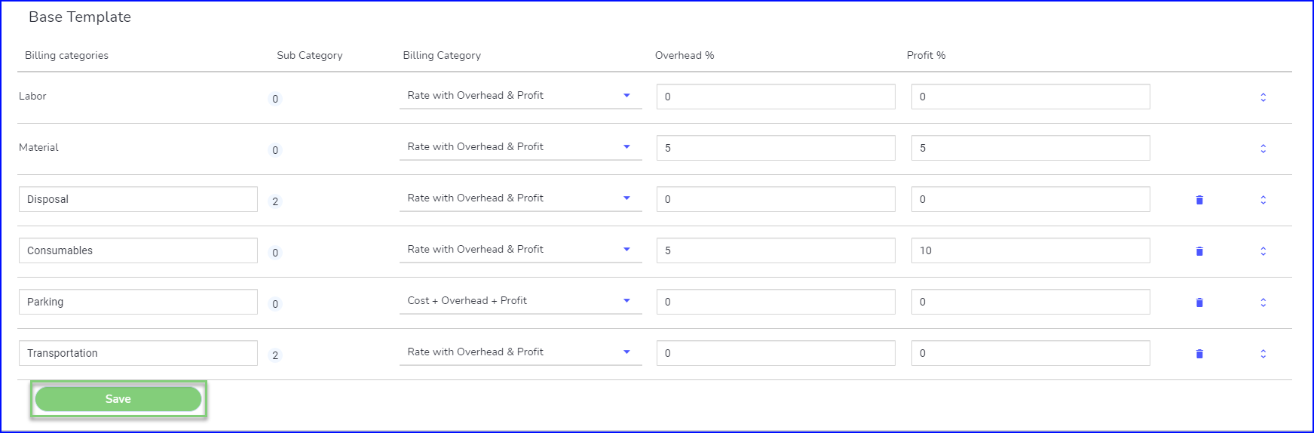Save the Base Template
The image size is (1314, 433).
pos(118,399)
